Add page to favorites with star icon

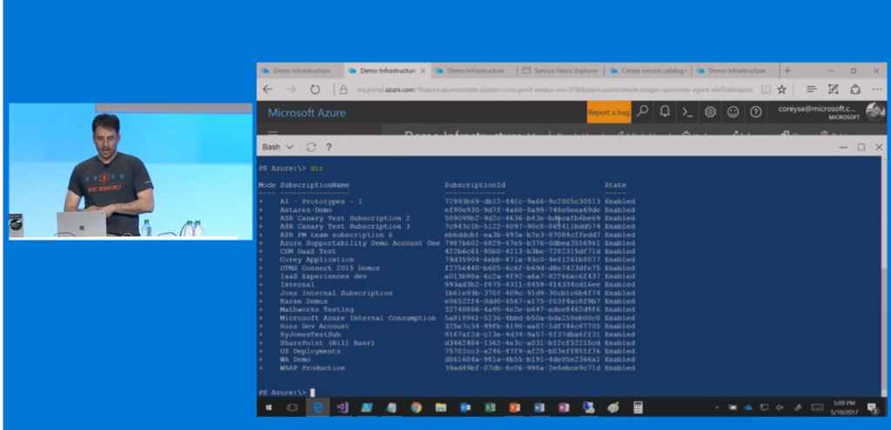click(782, 89)
